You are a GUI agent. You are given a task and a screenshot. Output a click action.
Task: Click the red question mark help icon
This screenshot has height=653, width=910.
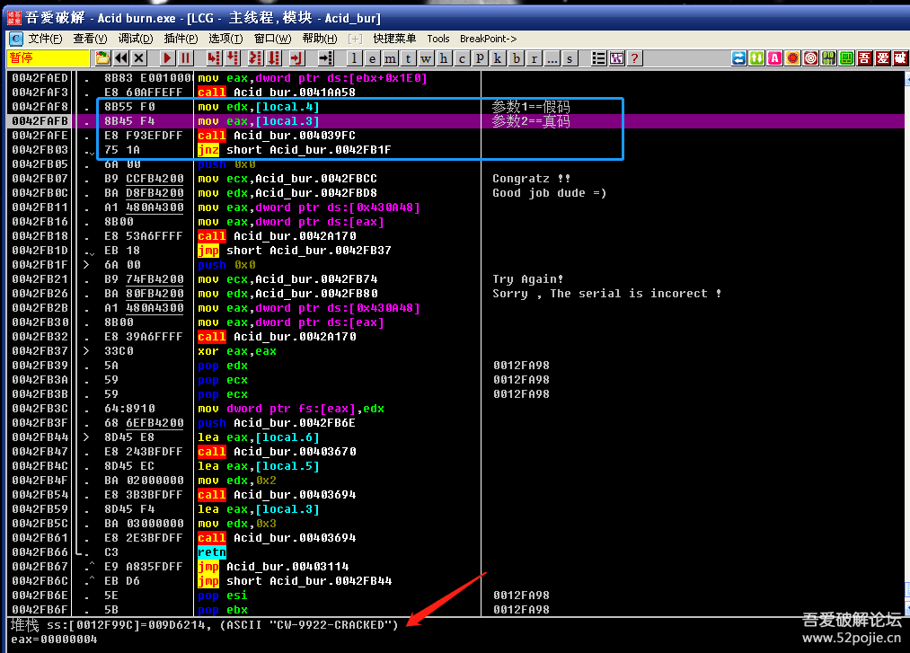click(x=634, y=58)
